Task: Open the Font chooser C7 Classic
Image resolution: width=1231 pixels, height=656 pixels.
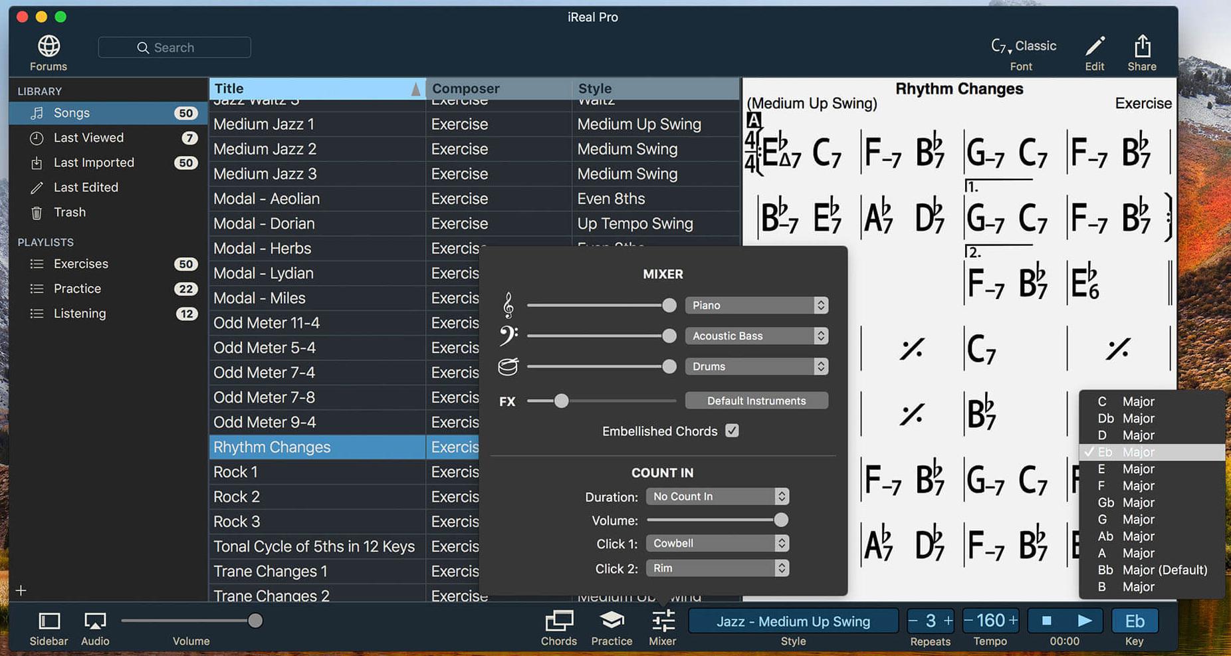Action: pyautogui.click(x=1023, y=46)
